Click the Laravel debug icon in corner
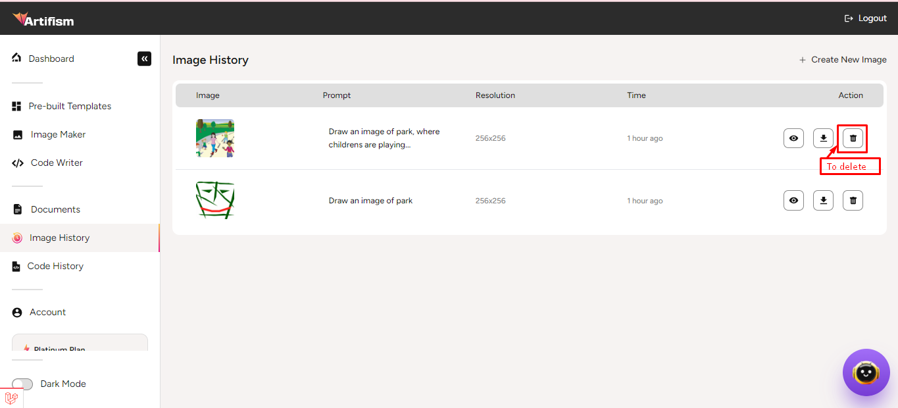This screenshot has height=408, width=898. tap(11, 398)
